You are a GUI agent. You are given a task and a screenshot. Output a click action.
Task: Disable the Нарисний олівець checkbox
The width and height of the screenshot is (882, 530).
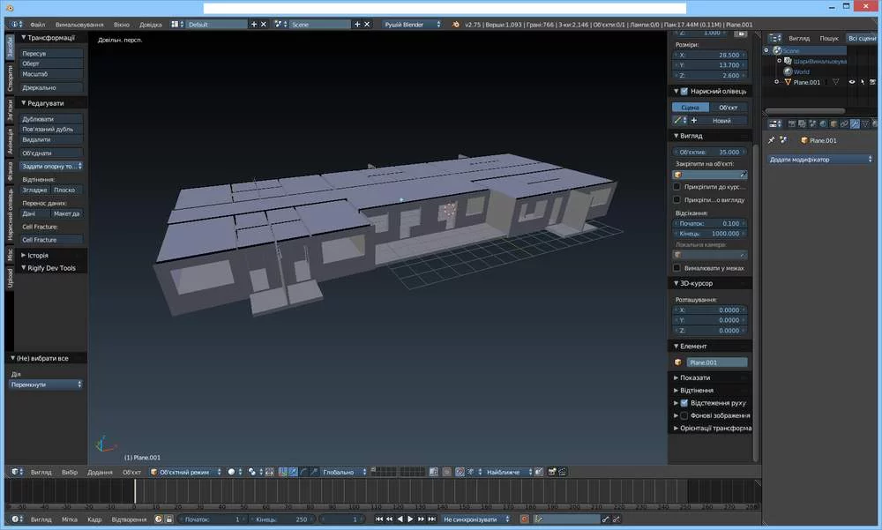[x=684, y=91]
